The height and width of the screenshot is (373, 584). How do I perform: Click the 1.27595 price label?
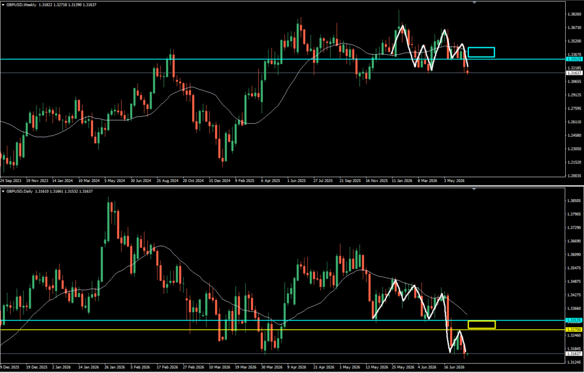tap(574, 108)
